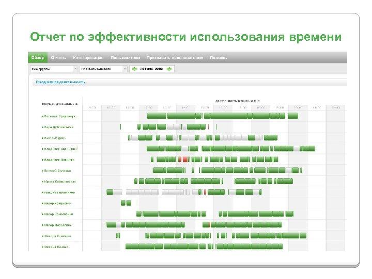Click the 12:00 hour column header
Screen dimensions: 372x279
148,107
